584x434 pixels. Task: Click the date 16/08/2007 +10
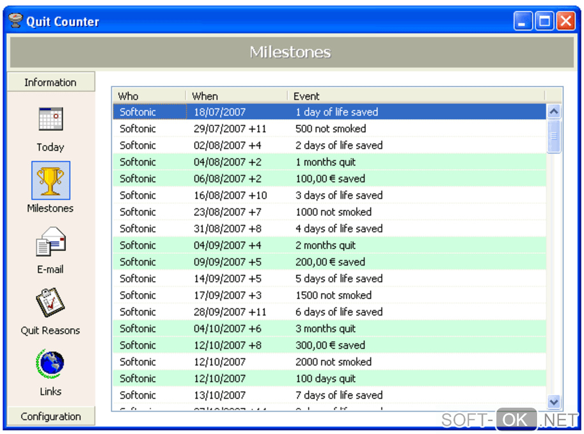pyautogui.click(x=230, y=195)
